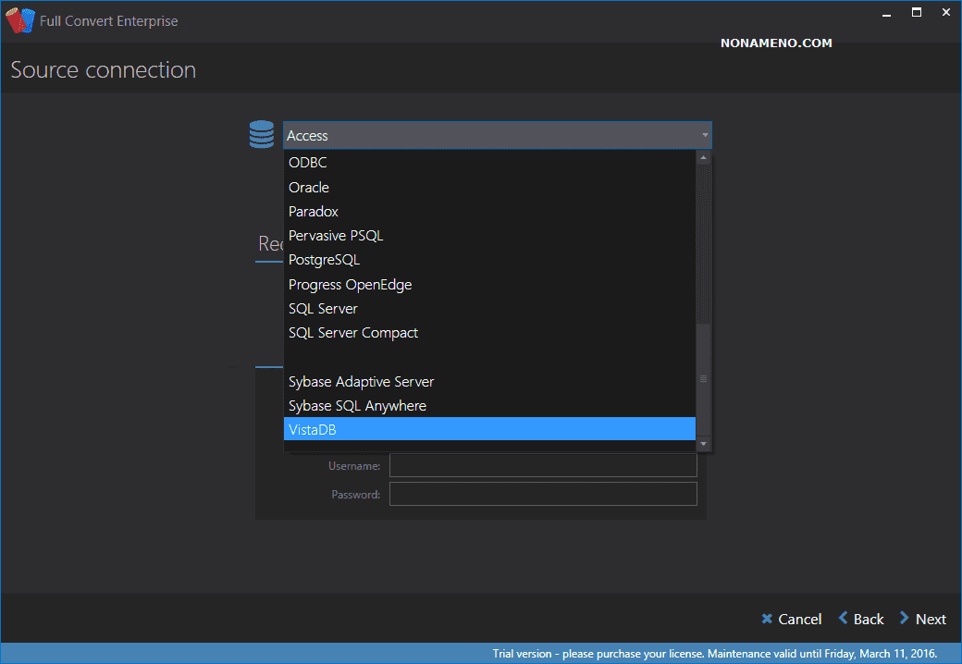Select the highlighted VistaDB item
The height and width of the screenshot is (664, 962).
[x=313, y=430]
